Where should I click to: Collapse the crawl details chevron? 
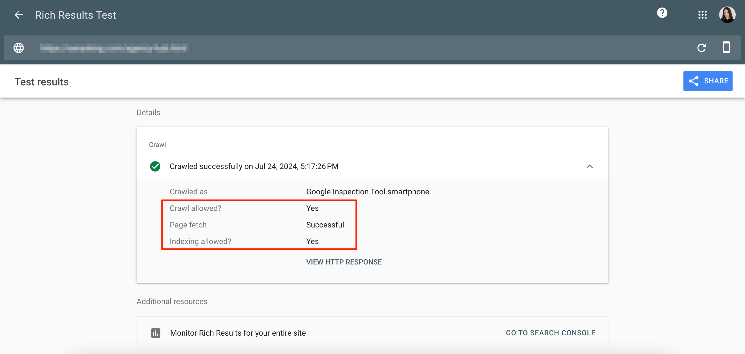click(590, 166)
